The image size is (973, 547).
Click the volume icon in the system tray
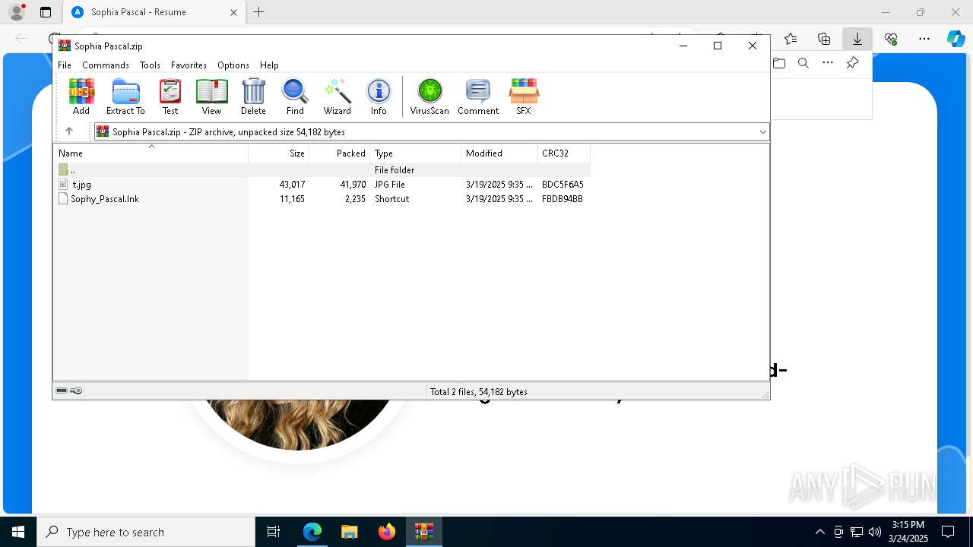point(874,532)
